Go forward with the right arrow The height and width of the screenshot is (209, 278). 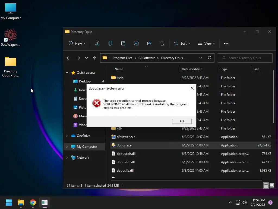tap(78, 58)
